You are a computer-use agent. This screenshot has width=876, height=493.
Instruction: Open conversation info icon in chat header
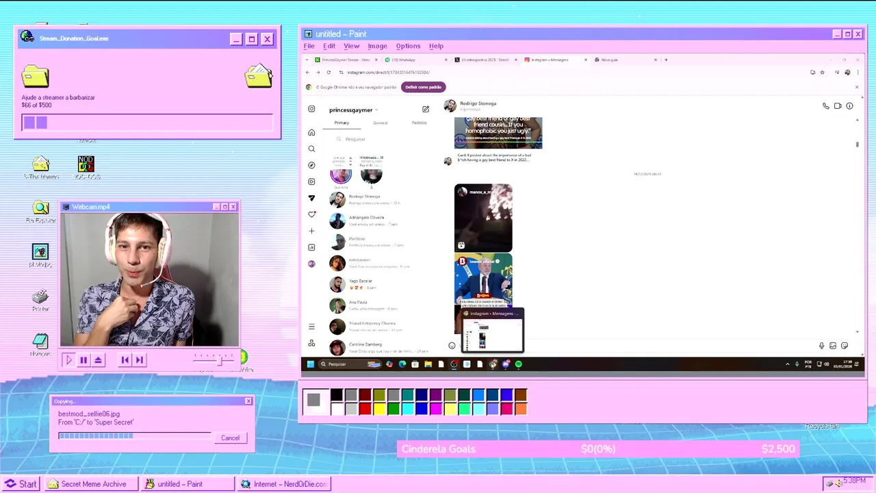click(849, 106)
